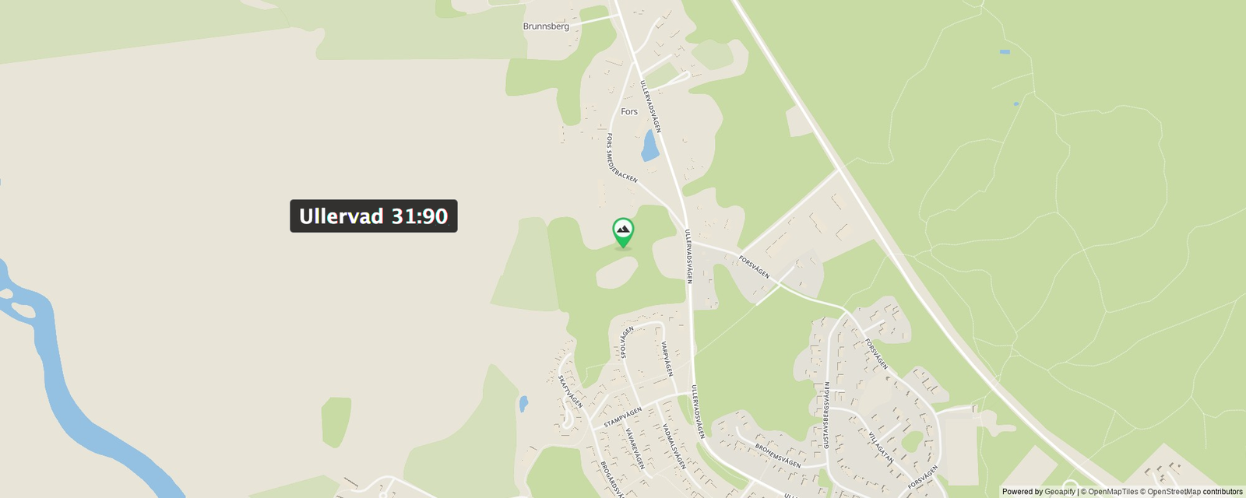This screenshot has height=498, width=1246.
Task: Open the OpenMapTiles attribution link
Action: 1113,492
